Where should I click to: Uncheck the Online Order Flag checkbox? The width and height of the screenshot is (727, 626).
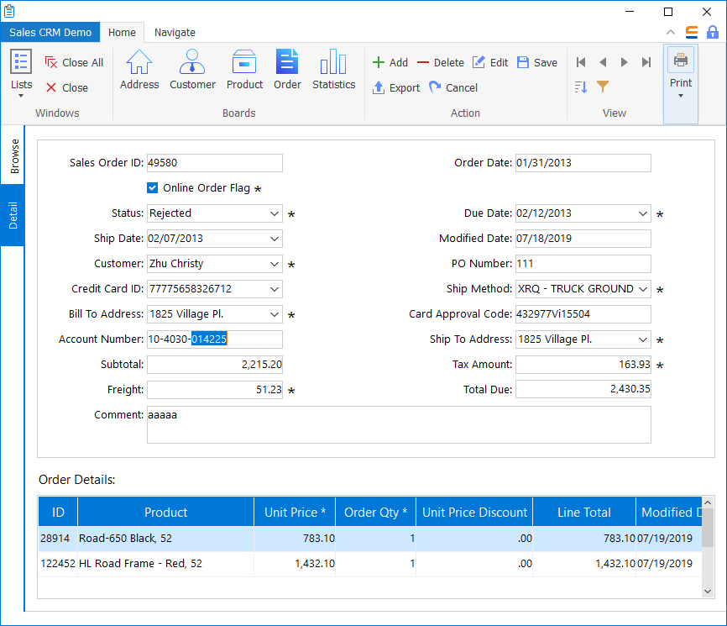pos(153,188)
